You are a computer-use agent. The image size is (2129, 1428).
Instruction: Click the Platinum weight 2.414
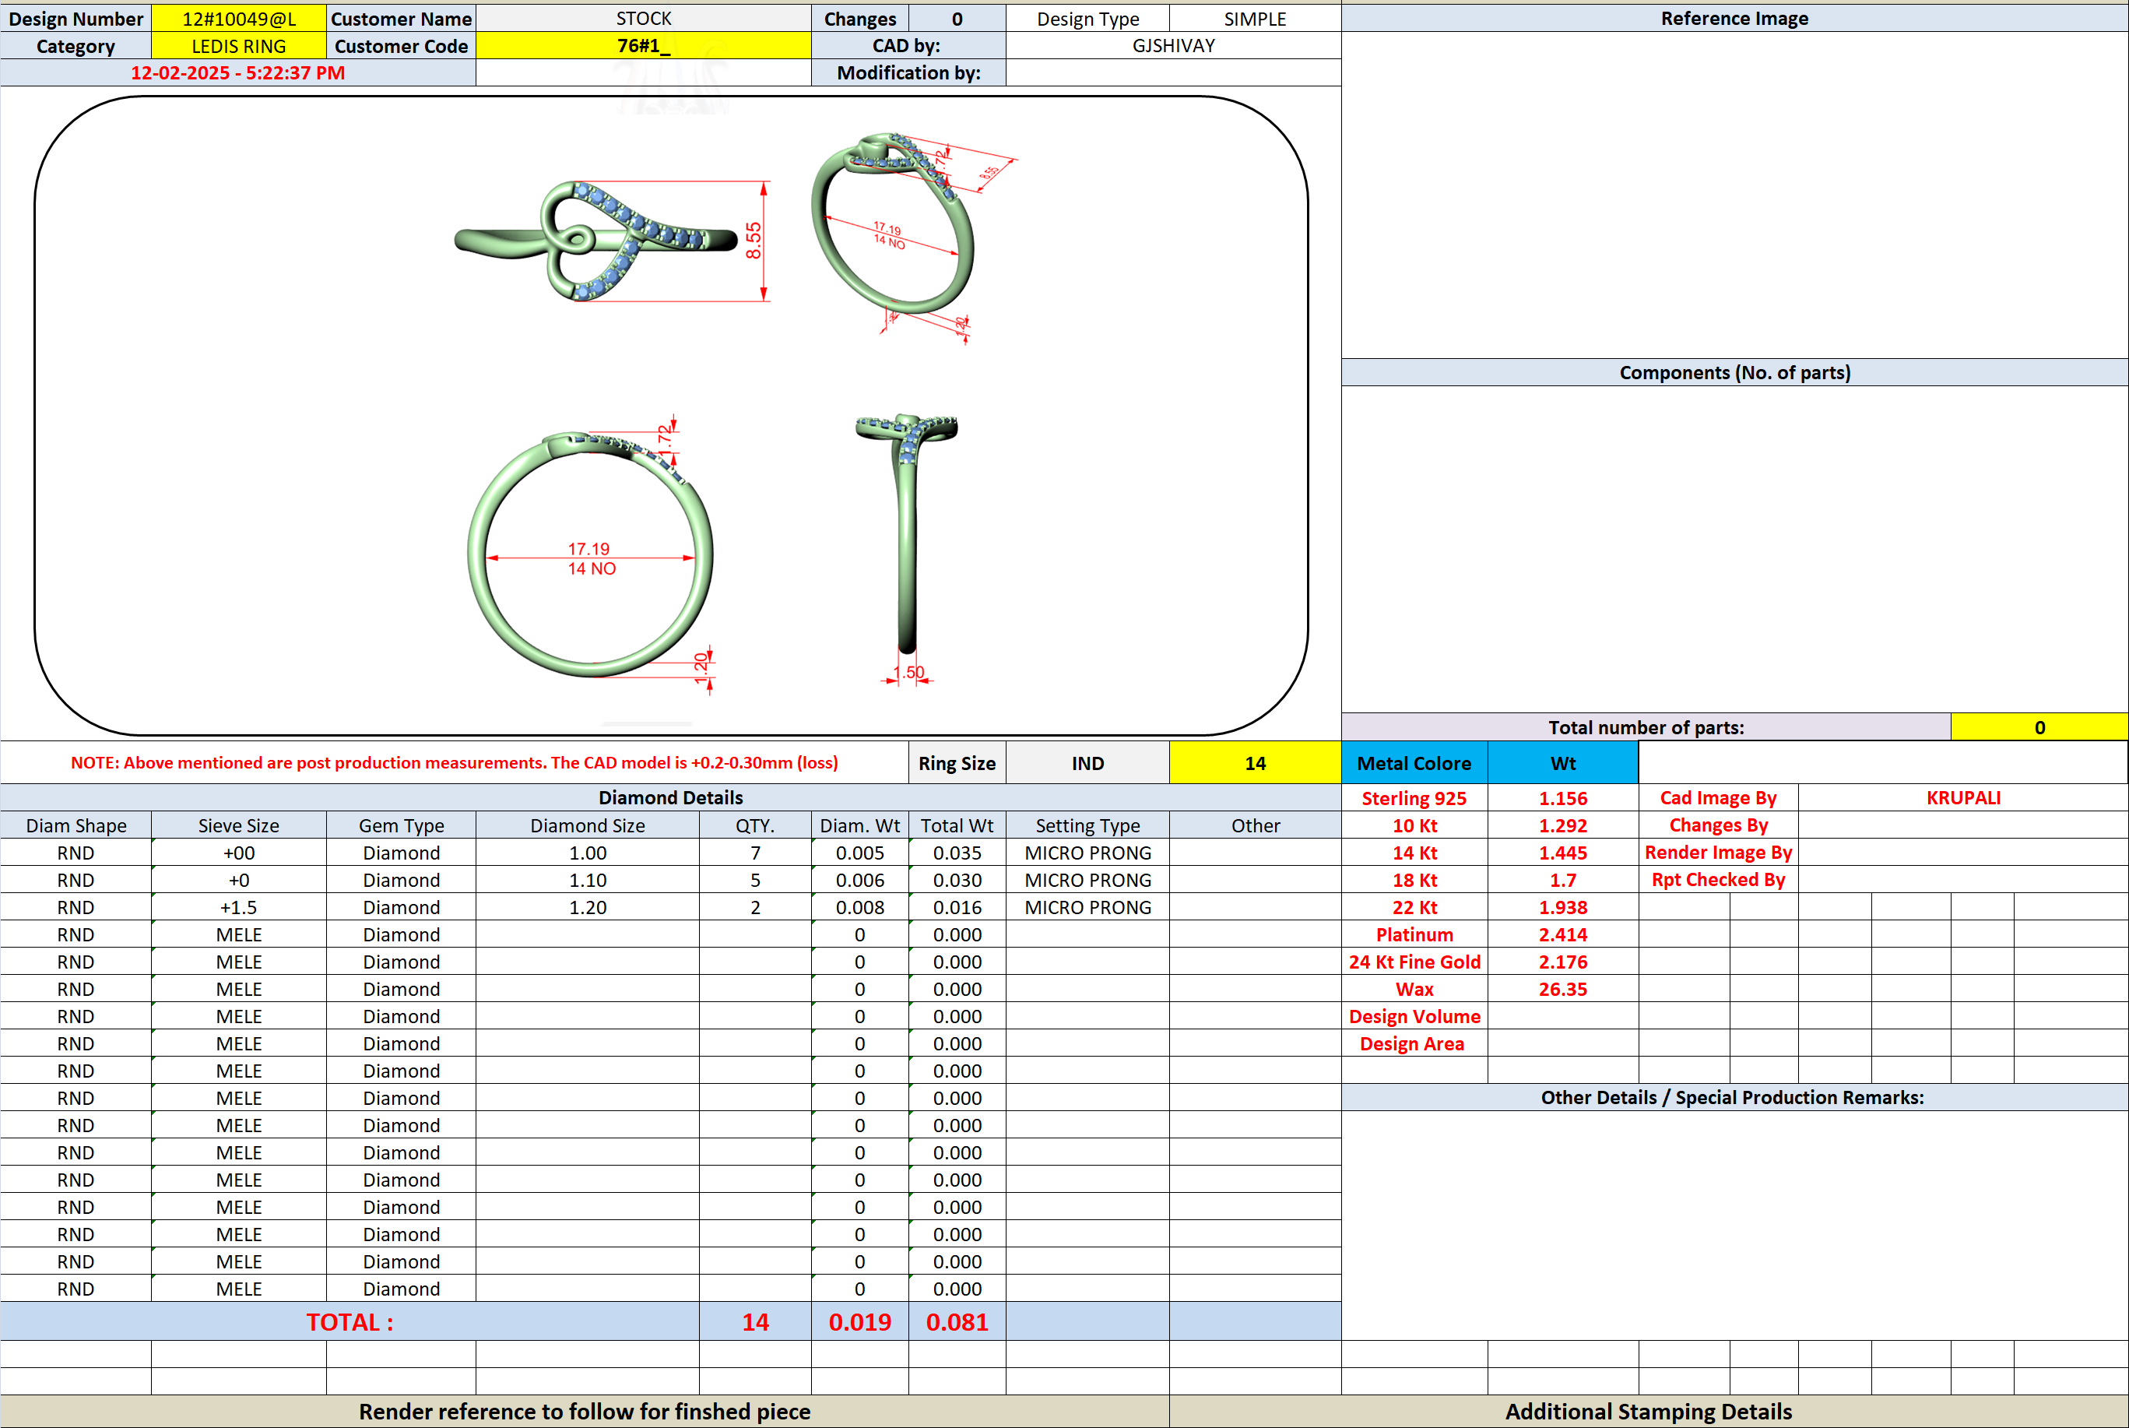click(1562, 934)
